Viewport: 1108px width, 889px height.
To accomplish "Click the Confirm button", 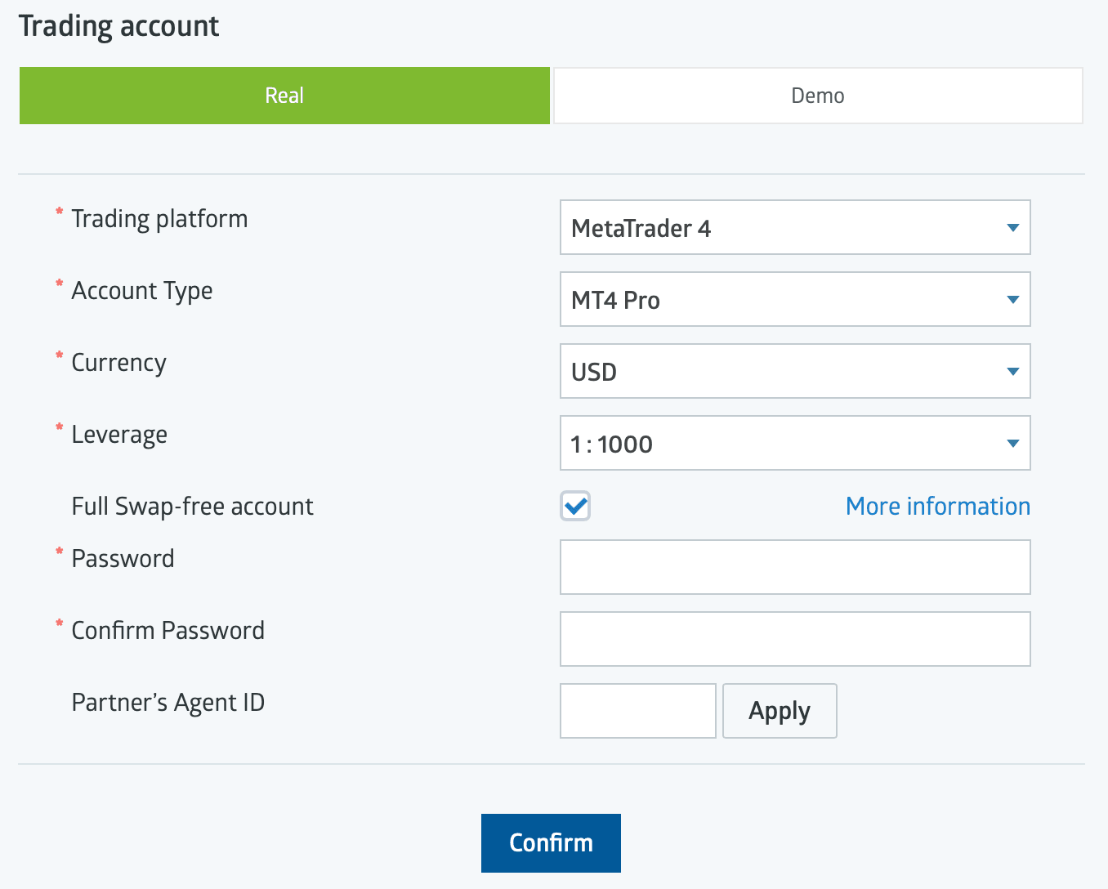I will [x=551, y=843].
